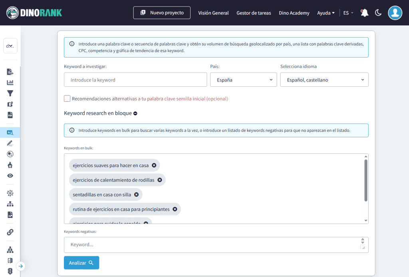Open the PDF reports icon in the sidebar
This screenshot has width=409, height=277.
[x=10, y=115]
